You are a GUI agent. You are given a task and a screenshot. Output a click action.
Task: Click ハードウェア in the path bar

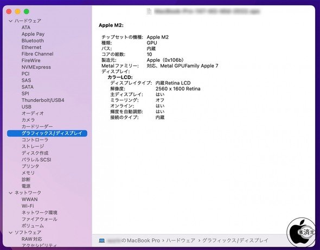point(181,241)
